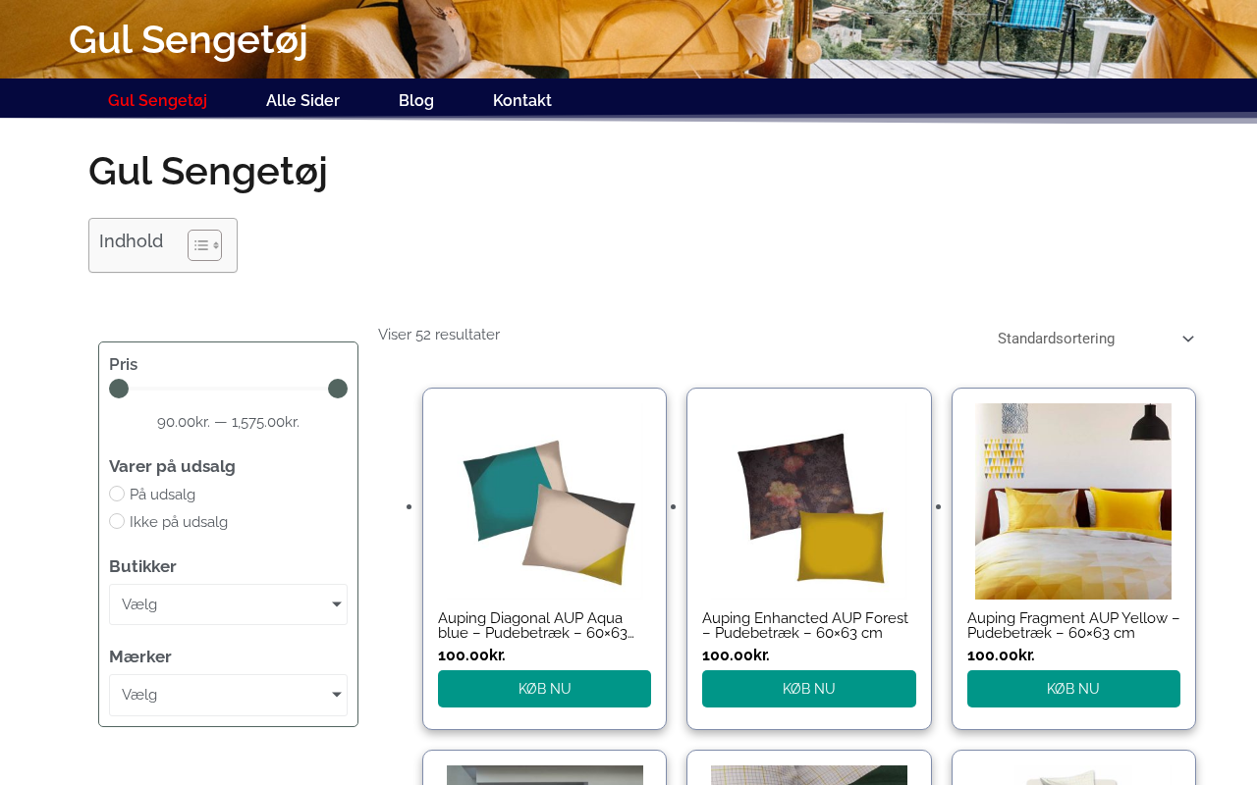
Task: Click the minimum price slider handle
Action: click(119, 389)
